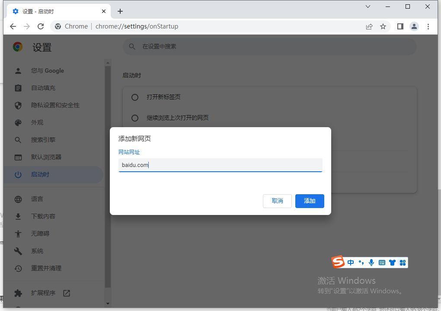Click the puzzle piece icon beside 扩展程序
Viewport: 441px width, 311px height.
click(x=18, y=293)
